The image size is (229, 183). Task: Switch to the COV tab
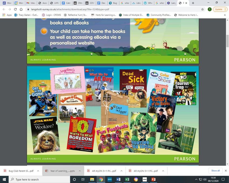tap(90, 3)
